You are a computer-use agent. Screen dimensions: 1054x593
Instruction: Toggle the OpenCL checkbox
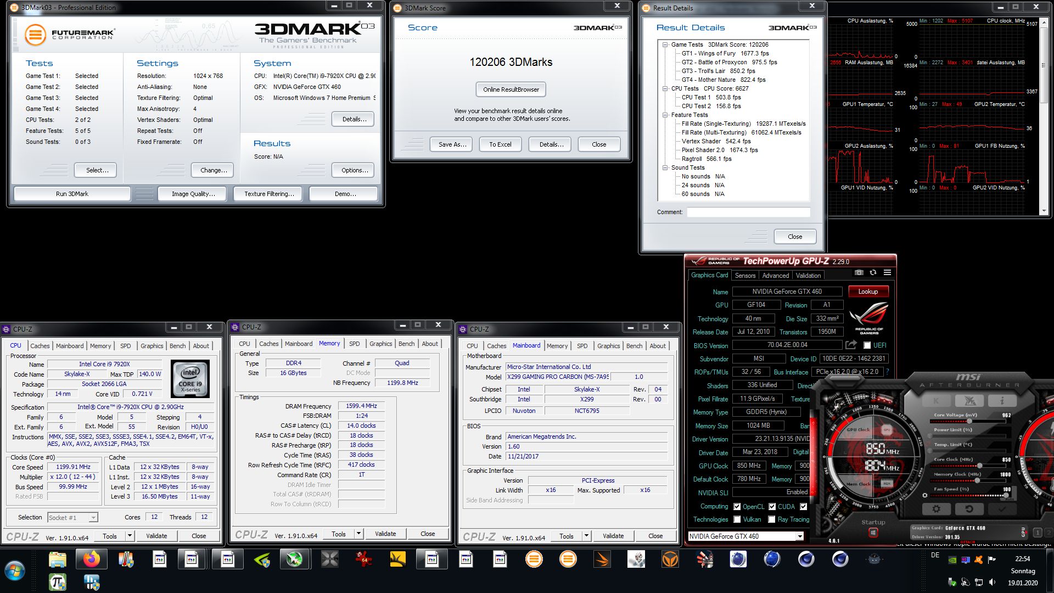pyautogui.click(x=737, y=507)
